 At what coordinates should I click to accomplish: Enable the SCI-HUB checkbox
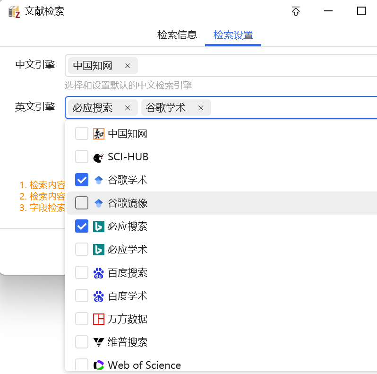[82, 157]
